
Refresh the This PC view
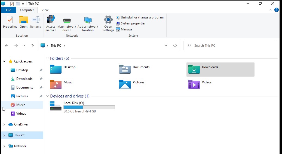point(175,45)
